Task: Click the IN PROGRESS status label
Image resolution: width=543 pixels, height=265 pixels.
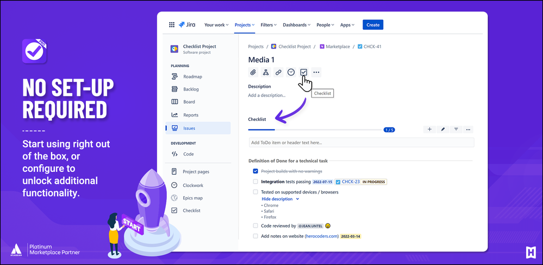Action: point(374,182)
